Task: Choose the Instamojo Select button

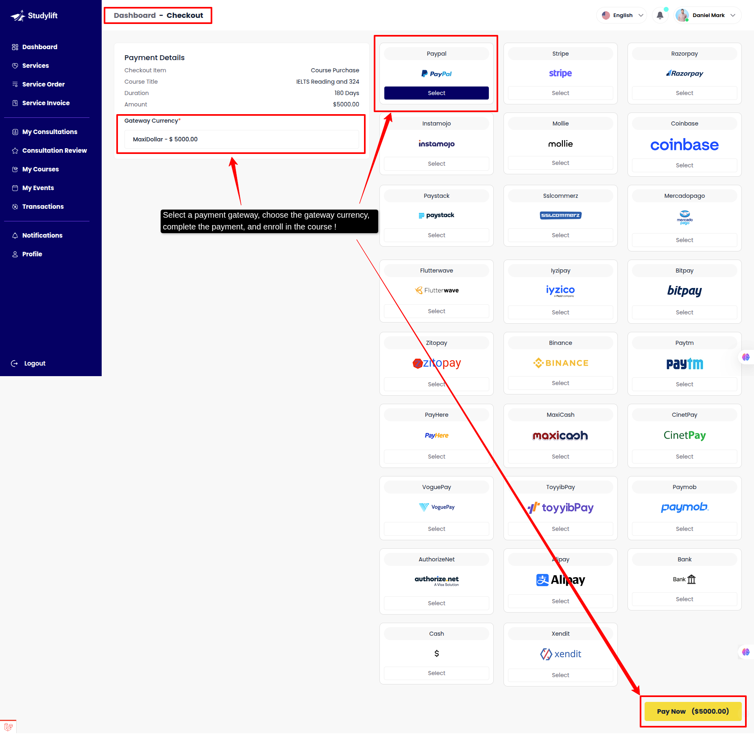Action: pos(436,164)
